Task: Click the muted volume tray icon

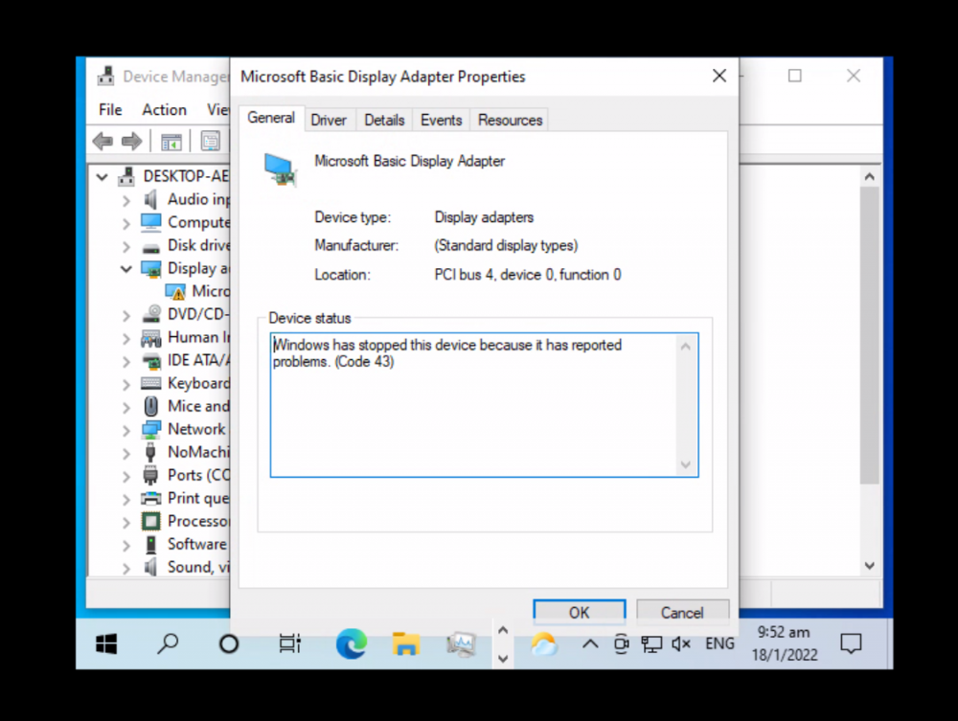Action: [x=680, y=643]
